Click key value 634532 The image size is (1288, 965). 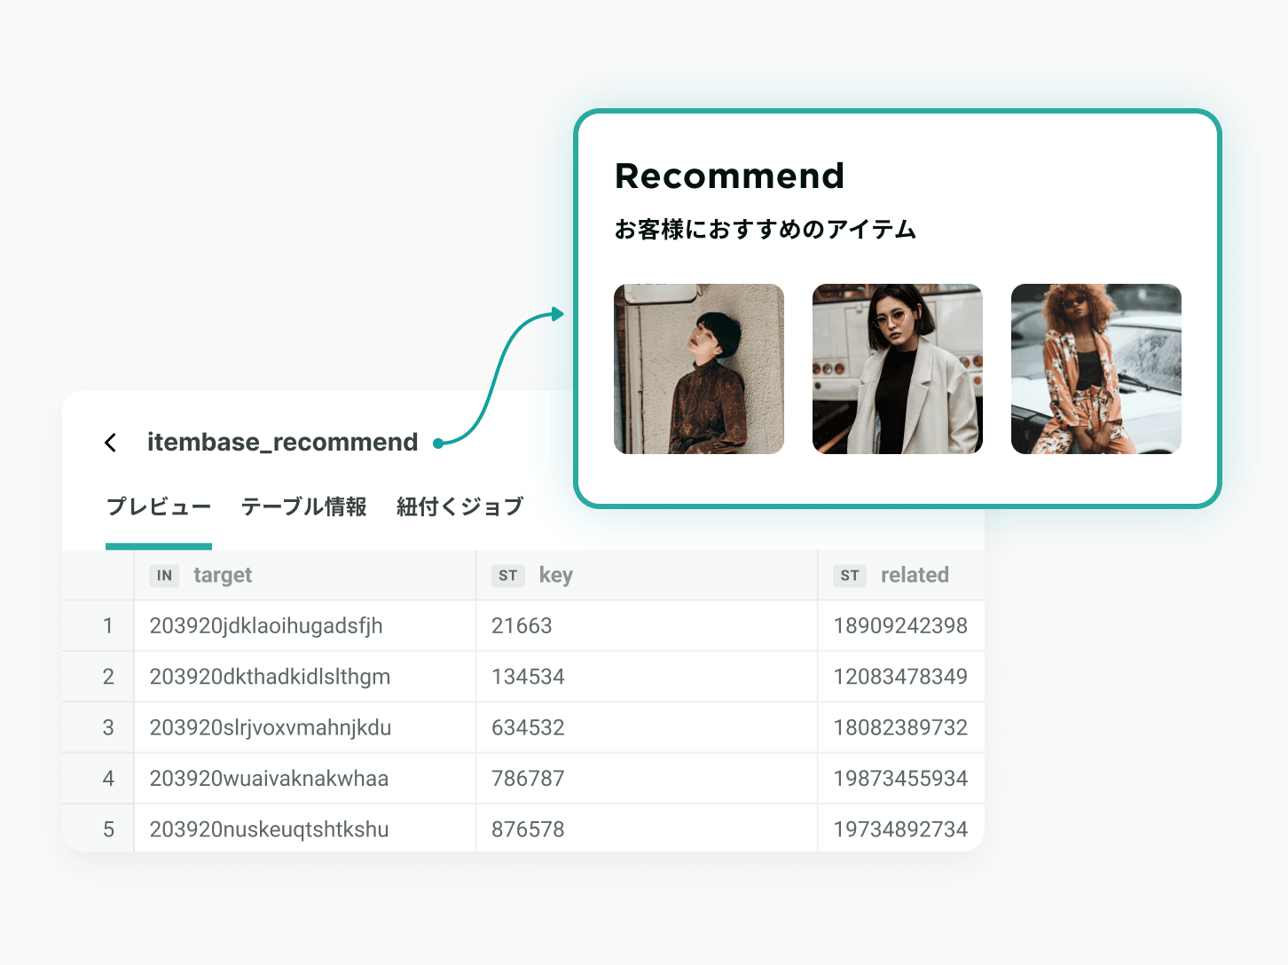click(528, 727)
